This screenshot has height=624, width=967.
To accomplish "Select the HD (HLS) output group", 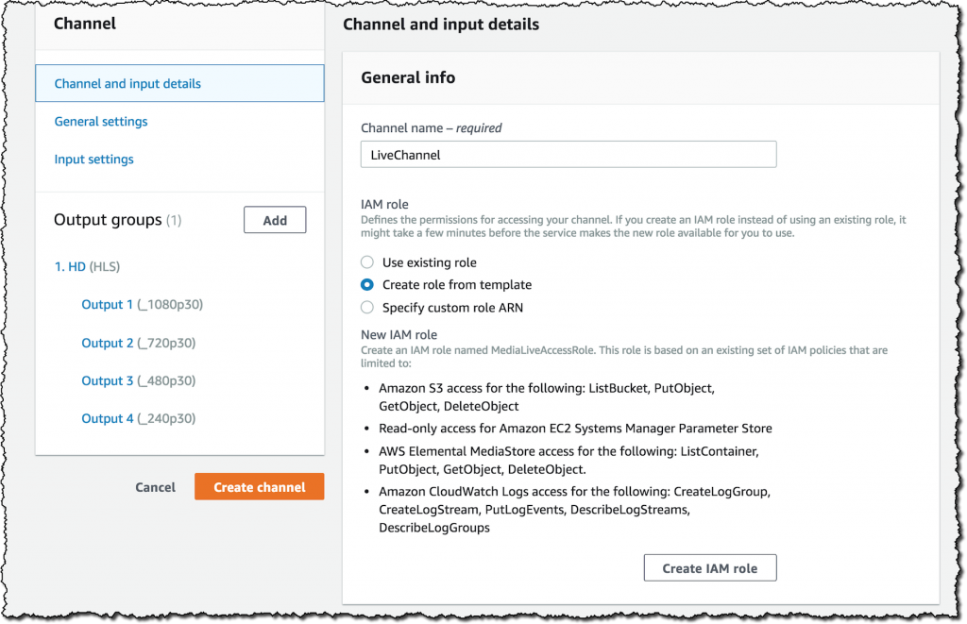I will [87, 267].
